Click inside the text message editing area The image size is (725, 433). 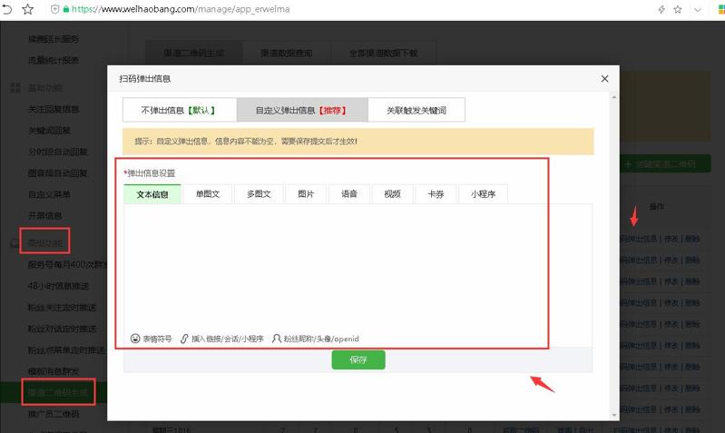point(358,267)
